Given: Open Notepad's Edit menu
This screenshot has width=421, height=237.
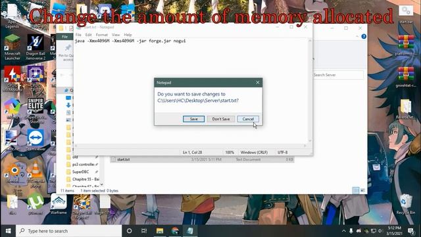Looking at the screenshot, I should click(88, 35).
